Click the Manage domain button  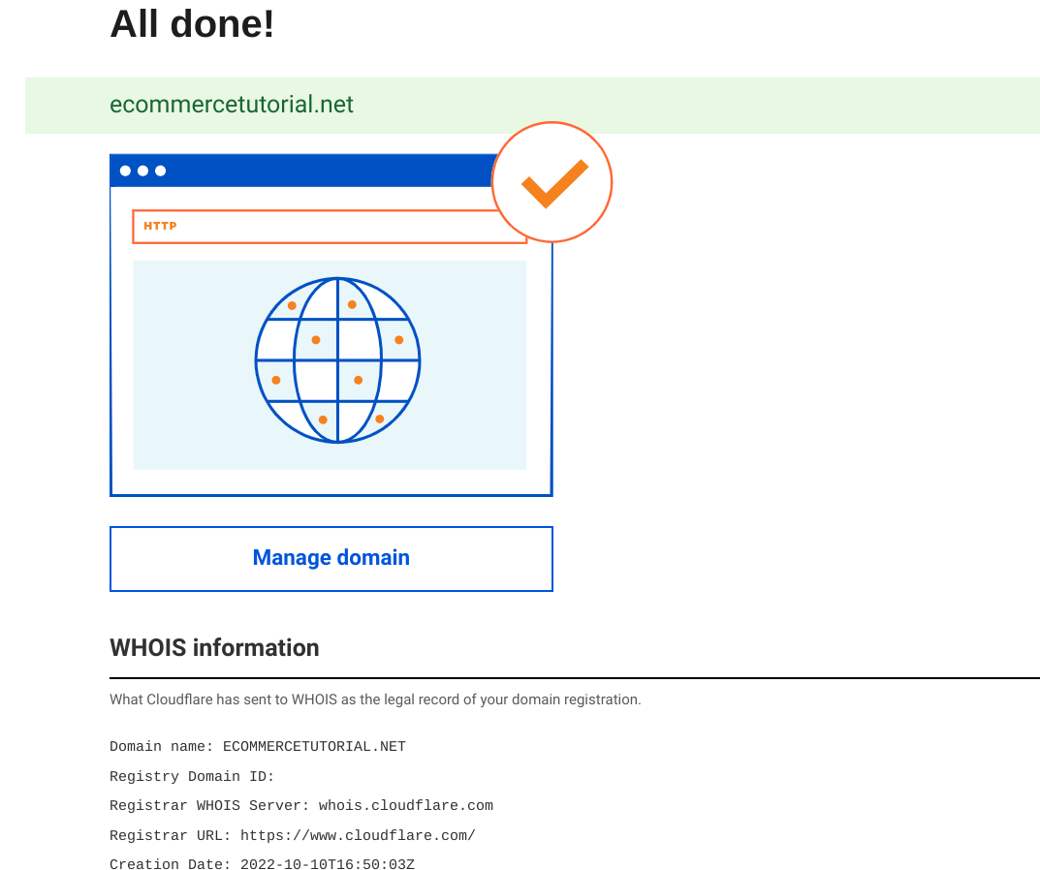coord(331,558)
